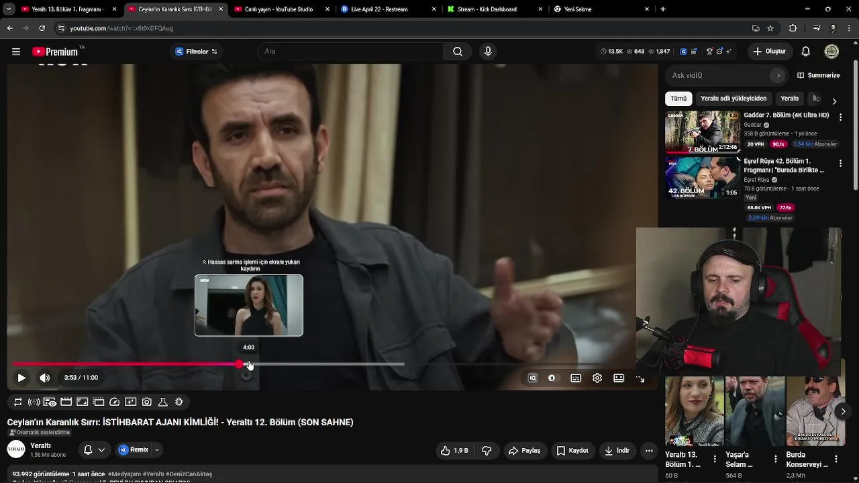Image resolution: width=859 pixels, height=483 pixels.
Task: Open options for Burda Konserveyi short
Action: [836, 460]
